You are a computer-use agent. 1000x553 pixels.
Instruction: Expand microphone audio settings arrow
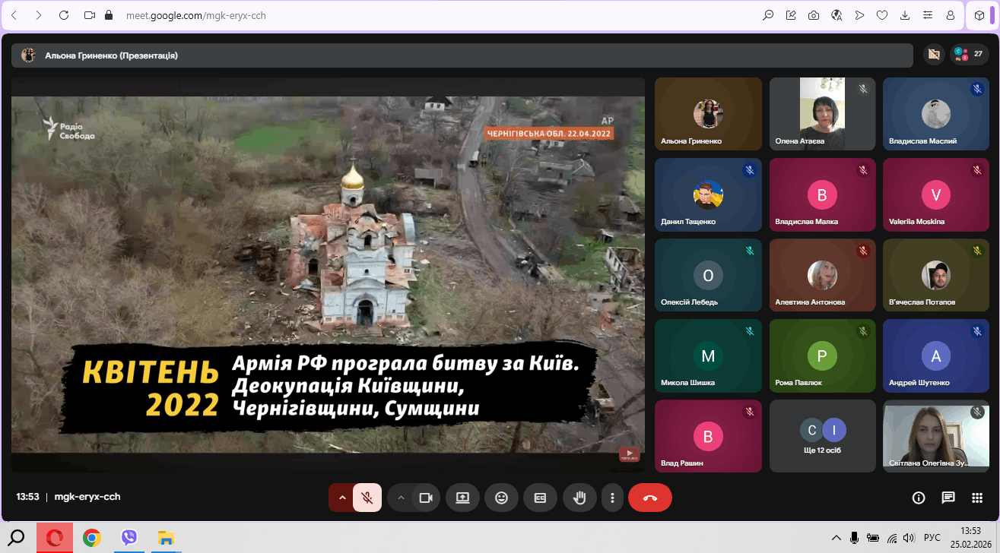coord(342,498)
